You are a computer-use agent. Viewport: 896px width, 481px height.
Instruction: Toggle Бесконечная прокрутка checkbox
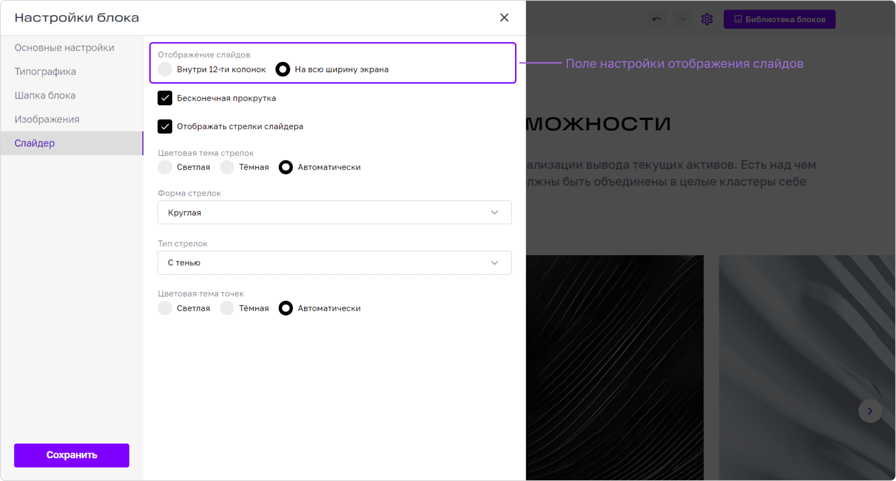pos(165,98)
